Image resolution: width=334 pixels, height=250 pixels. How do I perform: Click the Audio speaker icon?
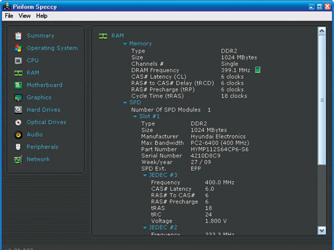click(x=18, y=135)
